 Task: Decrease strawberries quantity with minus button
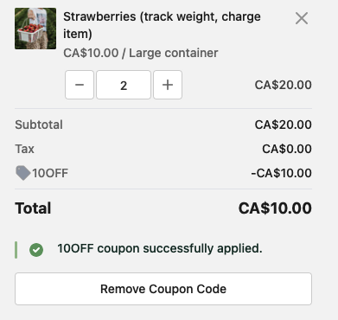click(80, 85)
